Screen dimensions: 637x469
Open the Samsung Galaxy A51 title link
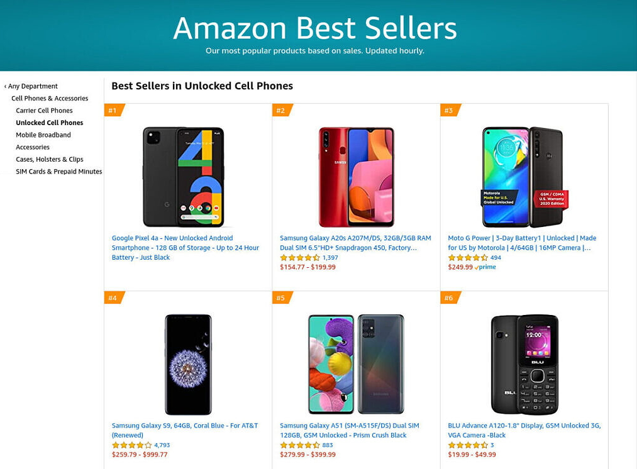click(350, 431)
